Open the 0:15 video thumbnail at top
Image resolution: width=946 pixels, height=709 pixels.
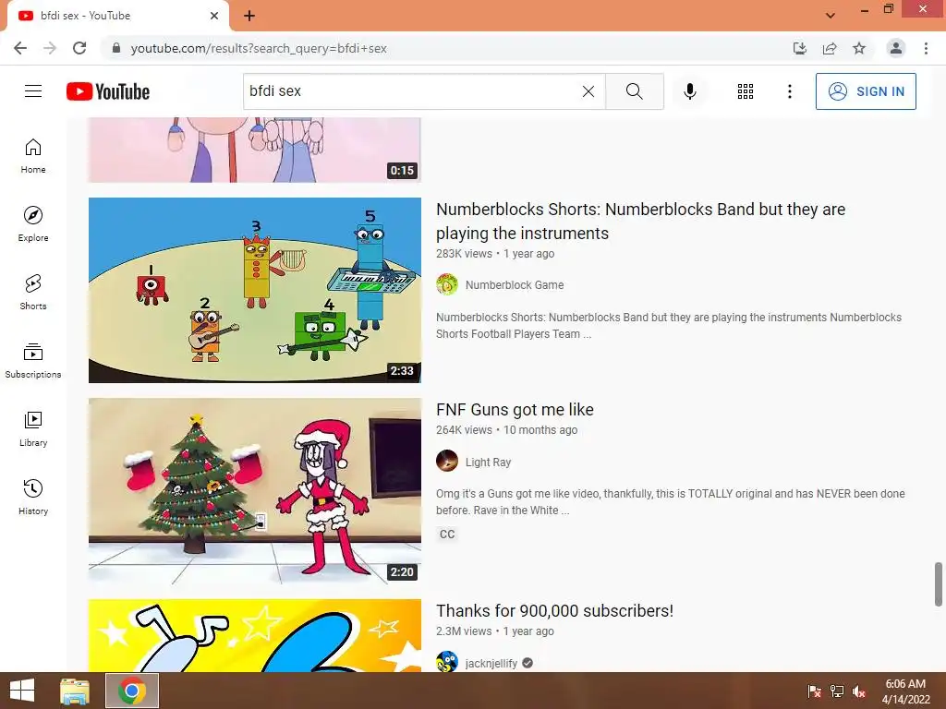255,150
